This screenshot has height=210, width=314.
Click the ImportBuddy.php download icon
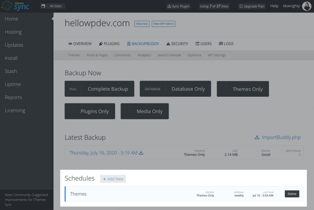pyautogui.click(x=257, y=137)
